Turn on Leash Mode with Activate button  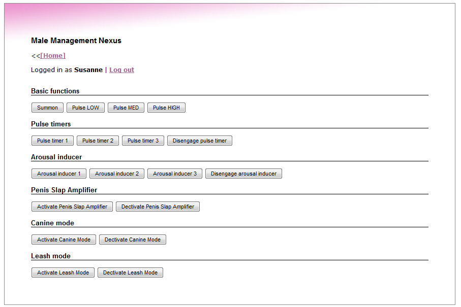pyautogui.click(x=63, y=272)
